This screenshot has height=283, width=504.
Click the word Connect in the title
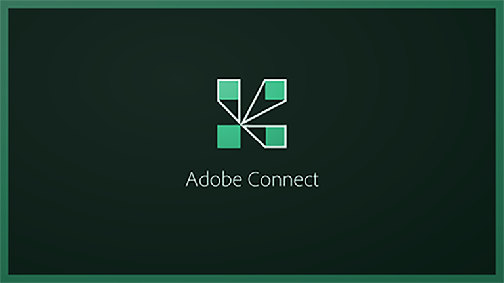tap(283, 179)
